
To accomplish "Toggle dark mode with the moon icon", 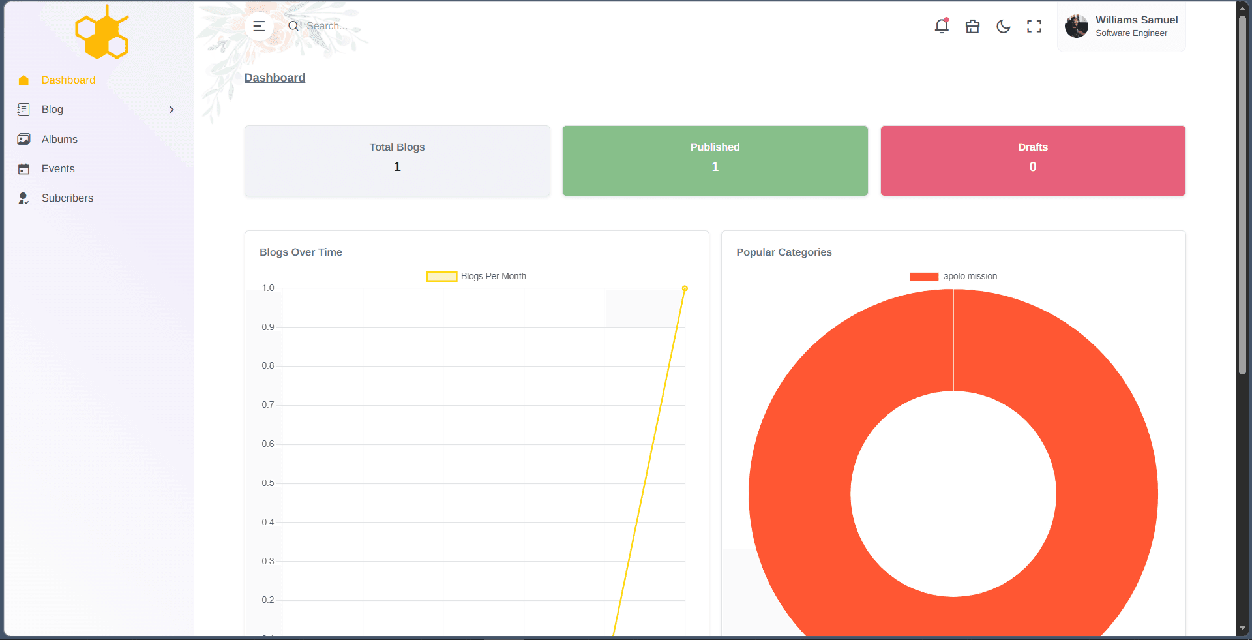I will tap(1004, 26).
